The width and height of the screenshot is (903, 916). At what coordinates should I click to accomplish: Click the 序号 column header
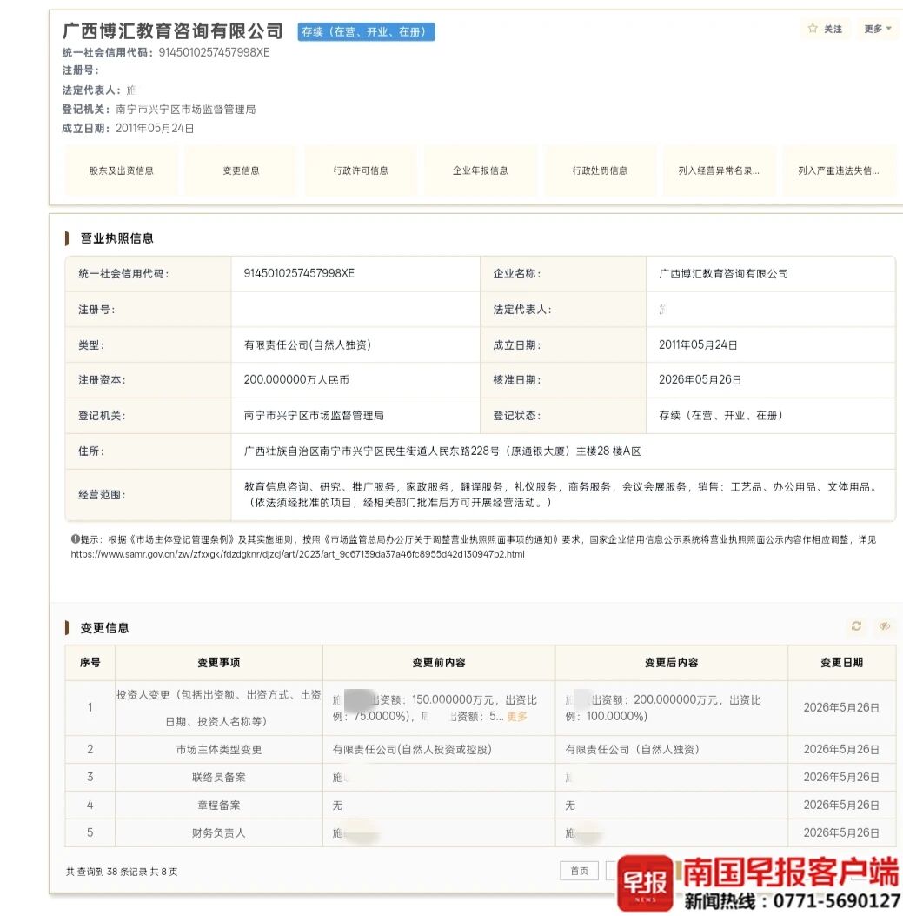pyautogui.click(x=90, y=663)
